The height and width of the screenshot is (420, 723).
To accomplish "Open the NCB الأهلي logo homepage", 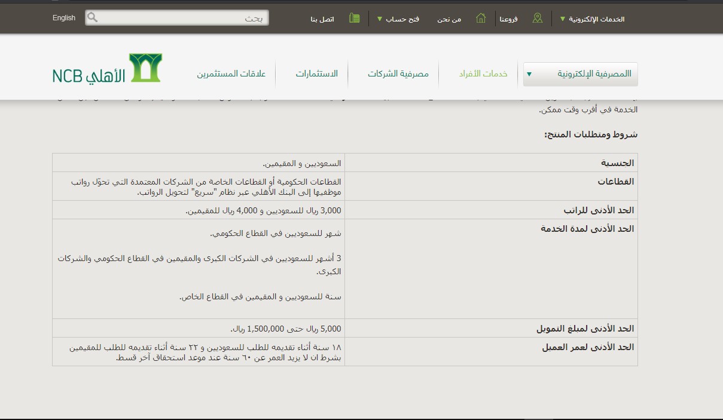I will click(x=107, y=69).
